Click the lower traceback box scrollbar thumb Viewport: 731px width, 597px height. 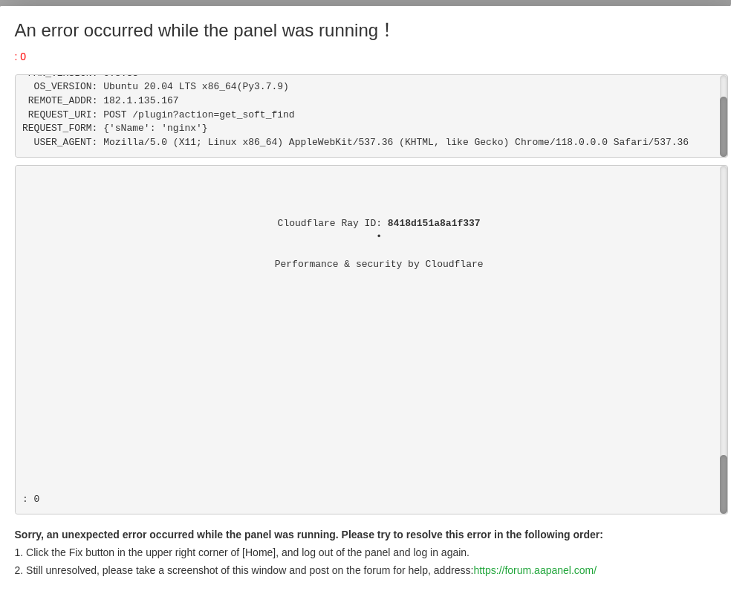(723, 483)
